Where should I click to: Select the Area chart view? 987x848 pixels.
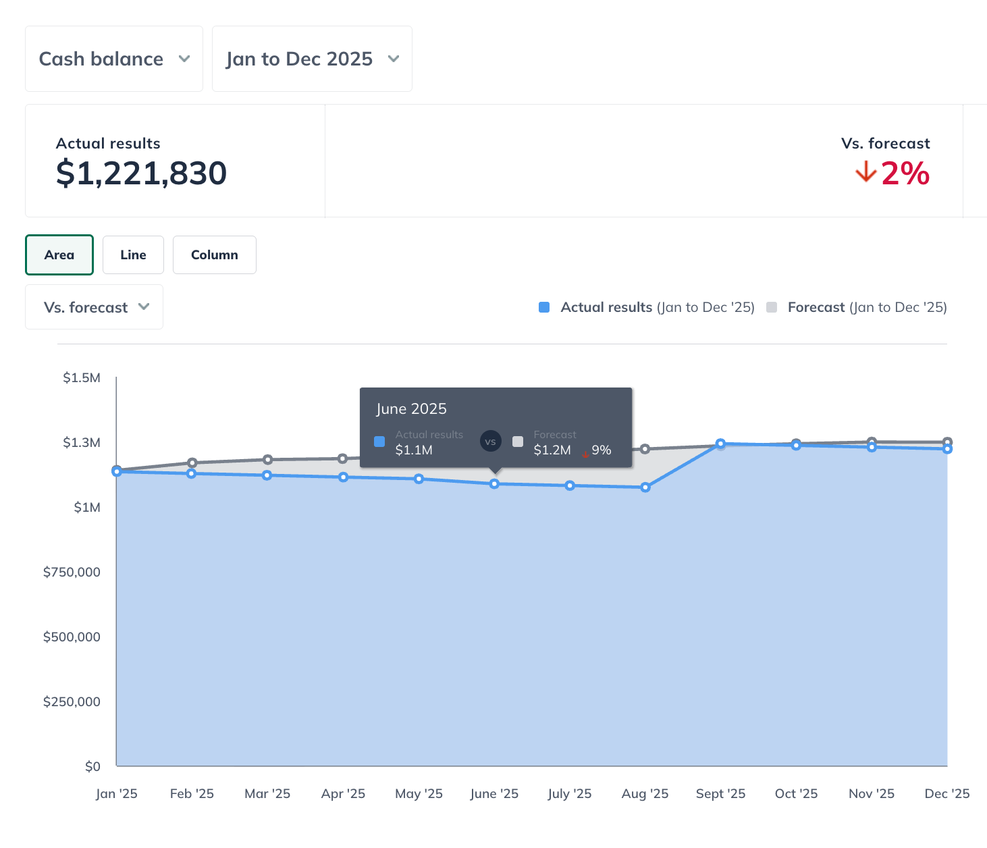coord(59,255)
